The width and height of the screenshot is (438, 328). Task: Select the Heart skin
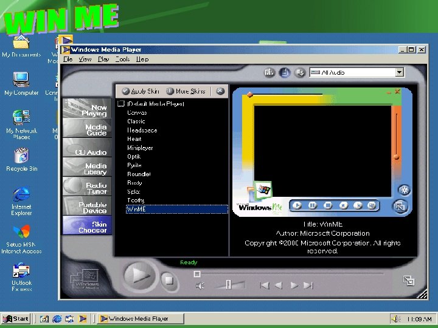click(x=134, y=139)
